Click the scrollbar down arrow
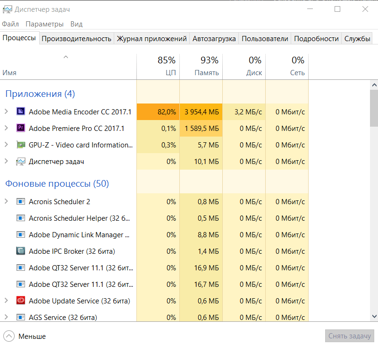 click(x=374, y=316)
